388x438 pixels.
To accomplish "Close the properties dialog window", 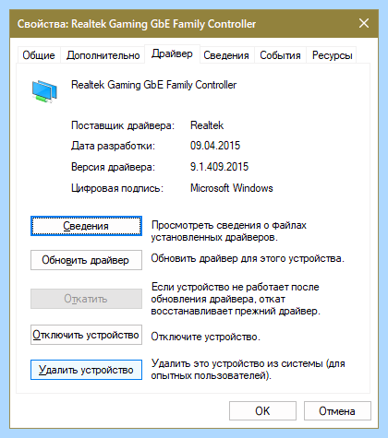I will [364, 23].
